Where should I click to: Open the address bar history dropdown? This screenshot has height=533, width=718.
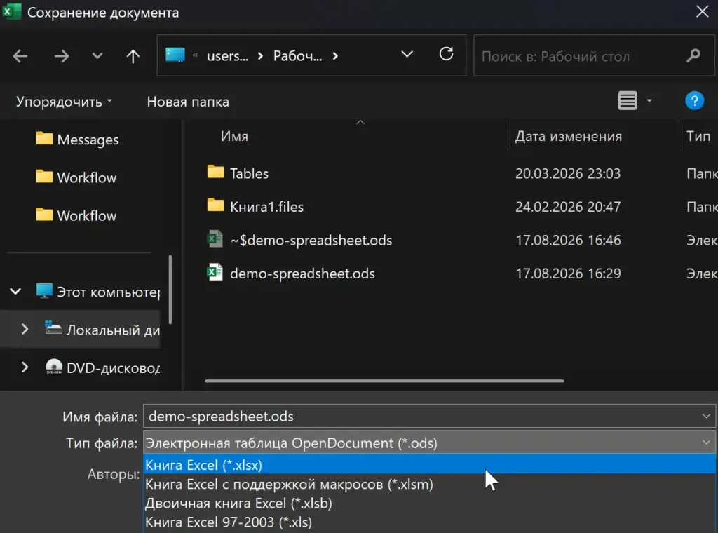point(407,55)
